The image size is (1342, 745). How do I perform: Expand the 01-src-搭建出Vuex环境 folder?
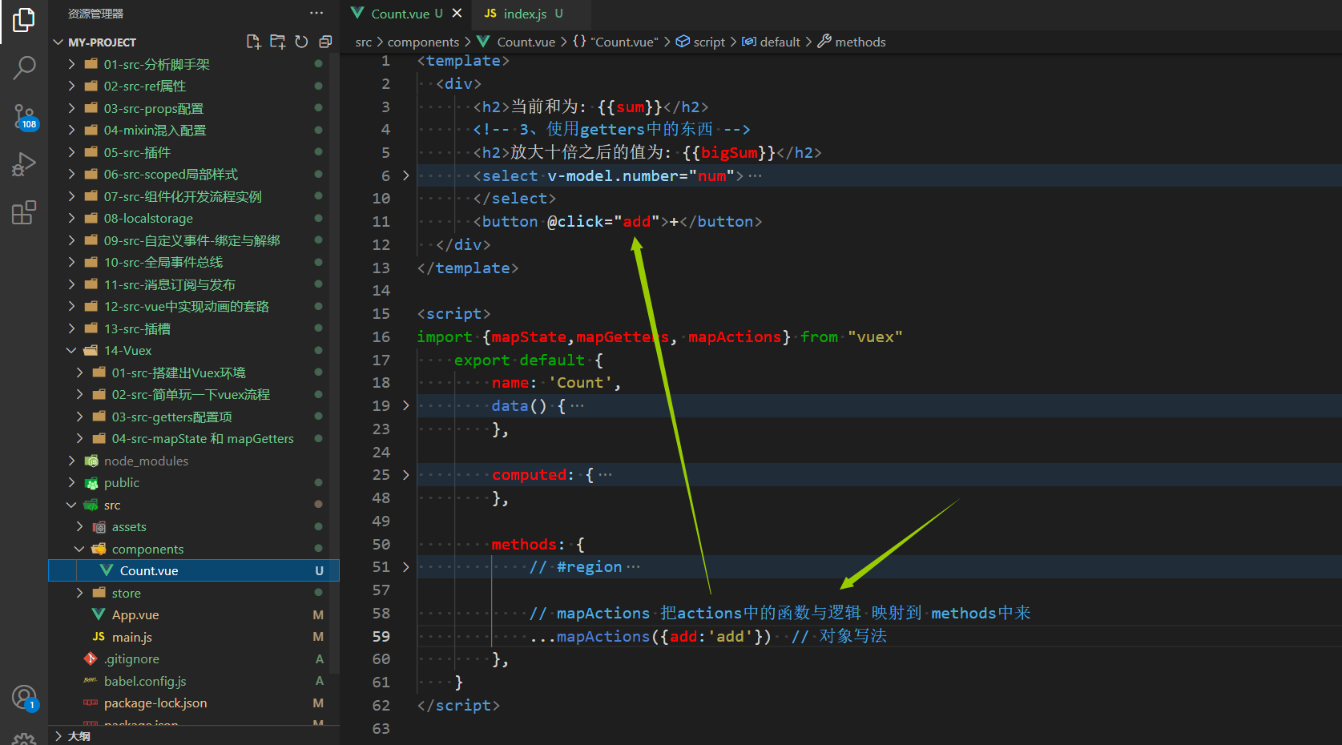[x=79, y=372]
